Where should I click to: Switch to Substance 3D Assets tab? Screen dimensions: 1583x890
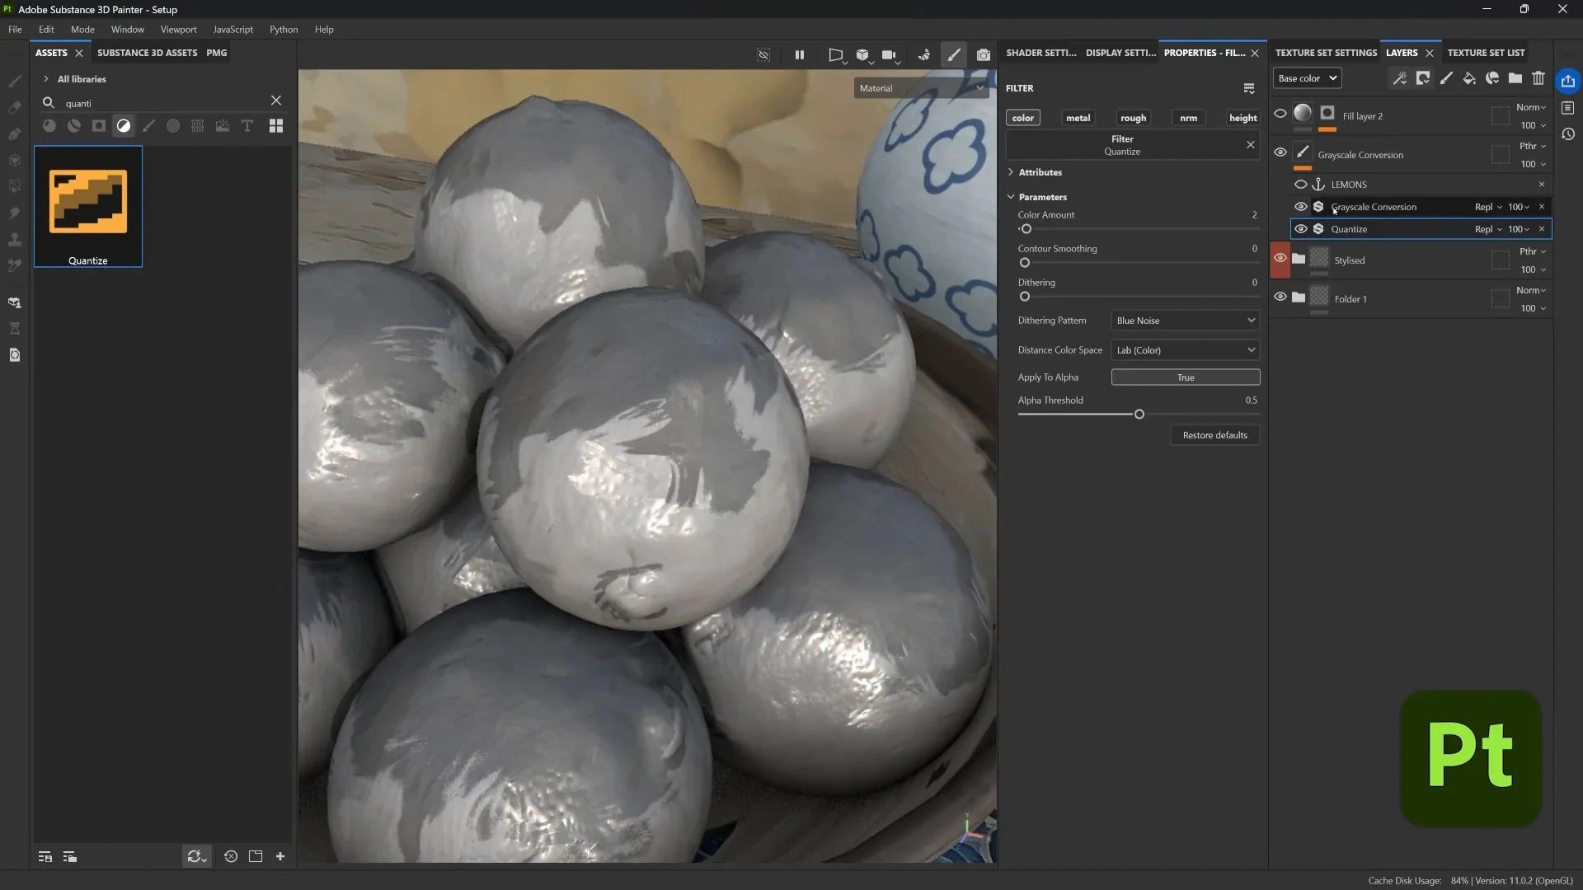[147, 53]
